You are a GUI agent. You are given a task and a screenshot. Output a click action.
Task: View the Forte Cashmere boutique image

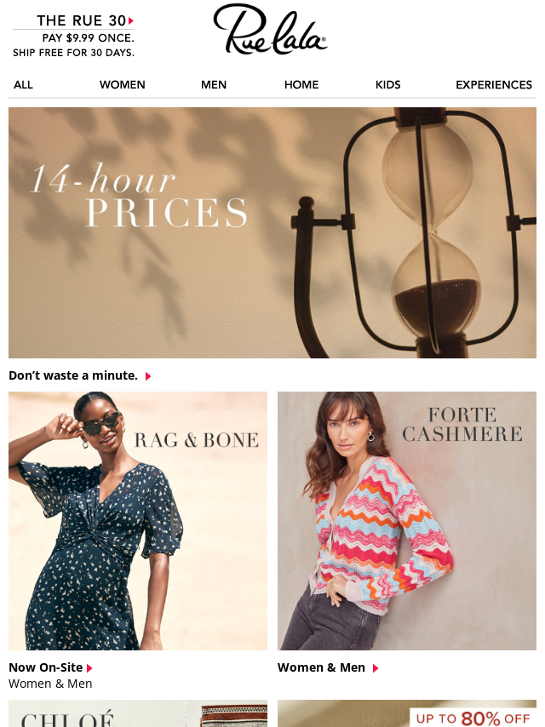[407, 521]
